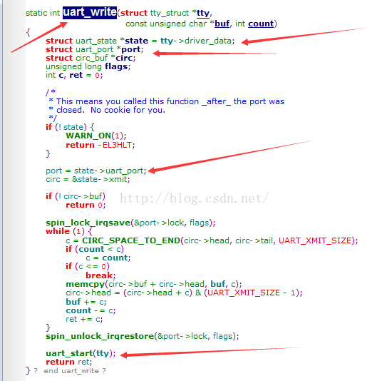Click 'UART_XMIT_SIZE - 1' in the head mask
Image resolution: width=377 pixels, height=381 pixels.
point(252,293)
